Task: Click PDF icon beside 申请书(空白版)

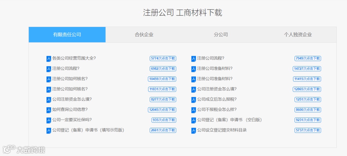Action: (x=194, y=120)
